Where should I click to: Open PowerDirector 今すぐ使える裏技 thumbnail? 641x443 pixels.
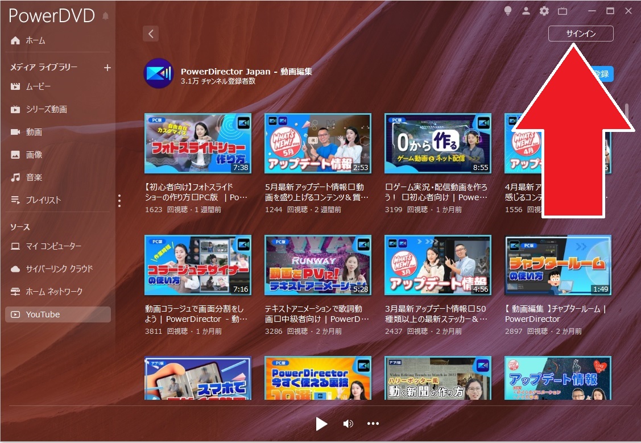[x=317, y=378]
